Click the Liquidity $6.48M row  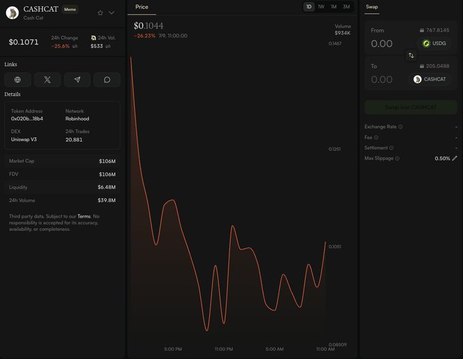tap(63, 187)
